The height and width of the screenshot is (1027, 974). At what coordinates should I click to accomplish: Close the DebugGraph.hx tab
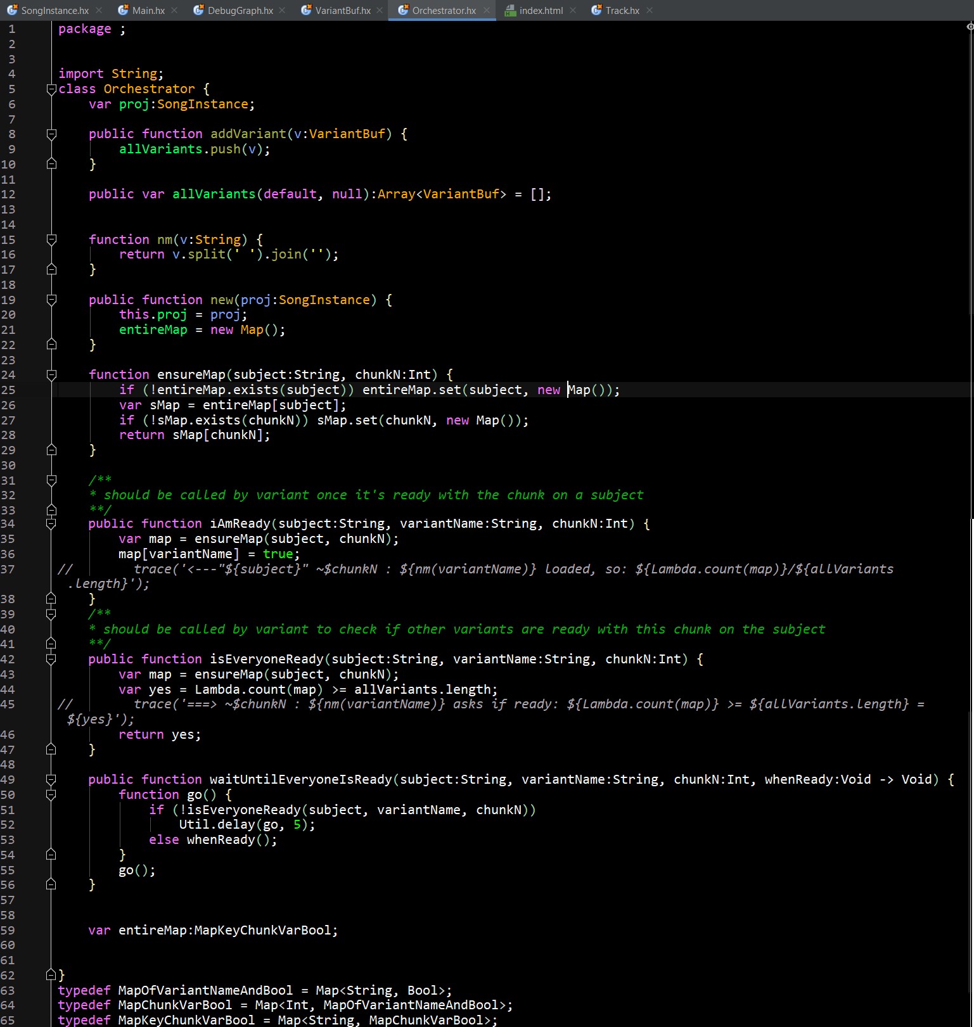282,10
